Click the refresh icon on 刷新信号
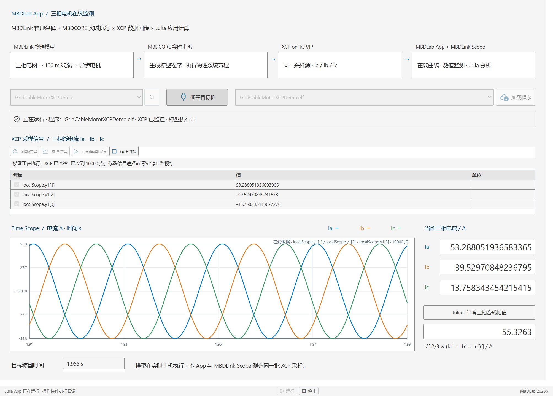This screenshot has height=396, width=553. [x=15, y=152]
